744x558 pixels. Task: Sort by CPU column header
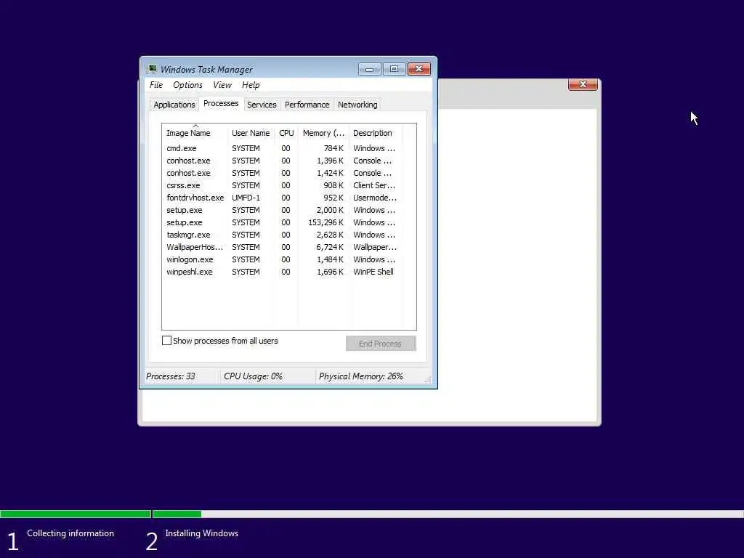click(286, 133)
